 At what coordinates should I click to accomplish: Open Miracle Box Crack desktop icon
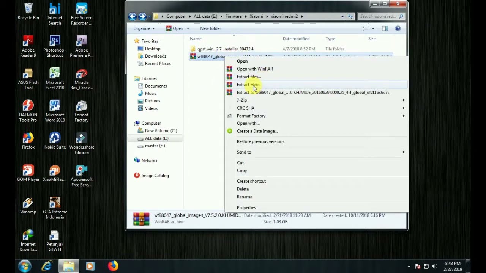tap(81, 79)
